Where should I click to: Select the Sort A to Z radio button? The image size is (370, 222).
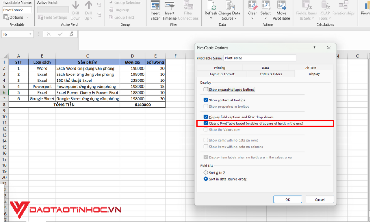click(206, 172)
